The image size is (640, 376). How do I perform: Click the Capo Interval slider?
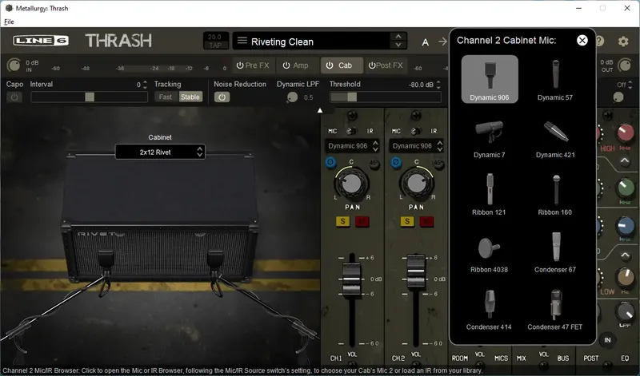pos(90,97)
